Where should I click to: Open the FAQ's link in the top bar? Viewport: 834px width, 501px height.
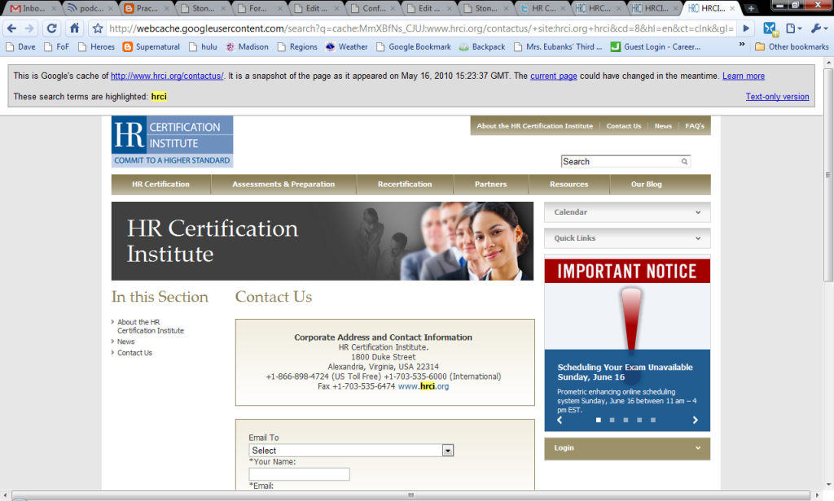point(695,126)
